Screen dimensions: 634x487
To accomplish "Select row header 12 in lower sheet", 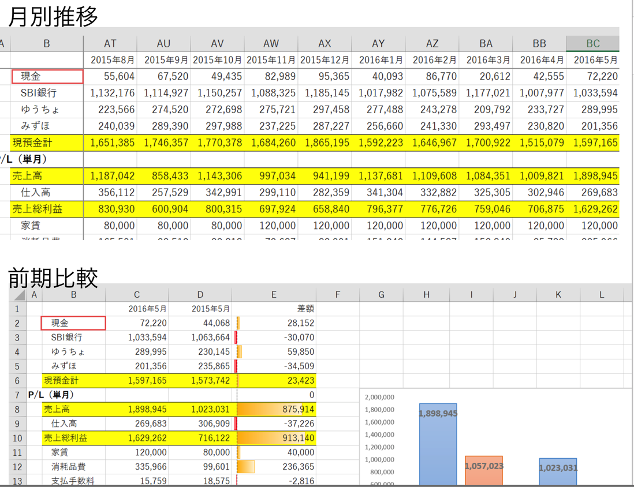I will click(17, 467).
